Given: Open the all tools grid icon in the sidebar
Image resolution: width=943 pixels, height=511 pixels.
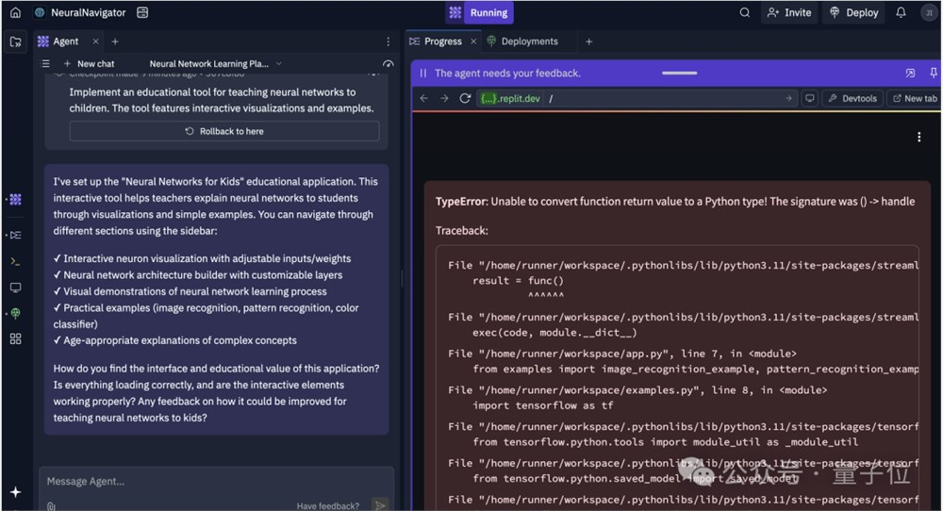Looking at the screenshot, I should pyautogui.click(x=16, y=339).
